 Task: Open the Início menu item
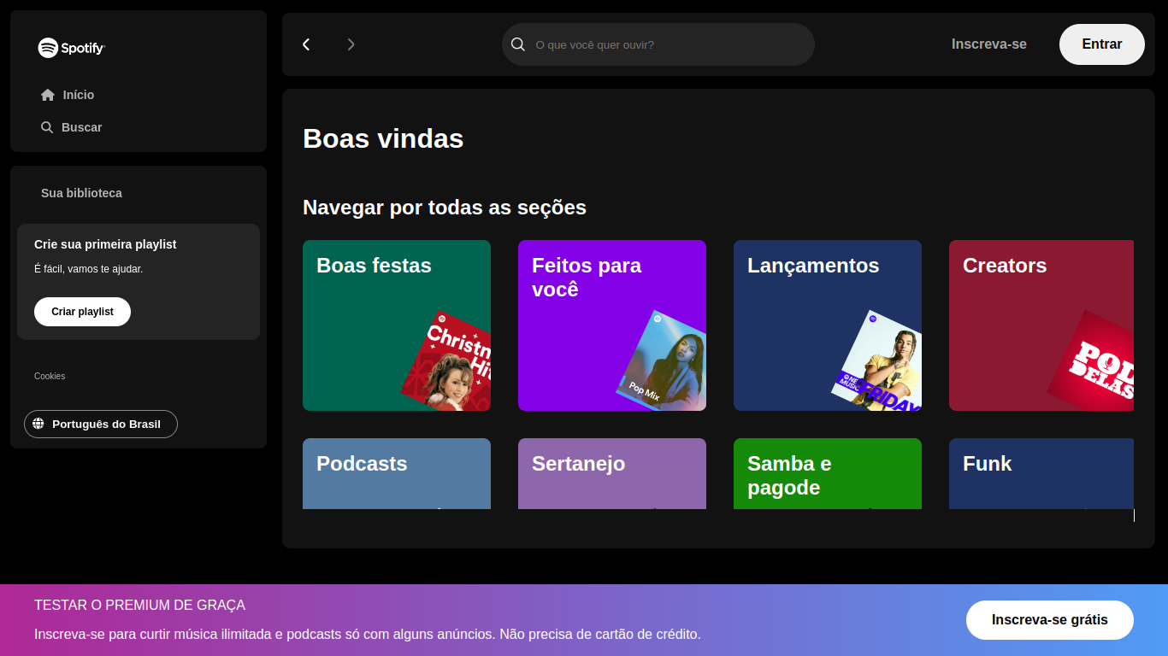click(x=68, y=95)
